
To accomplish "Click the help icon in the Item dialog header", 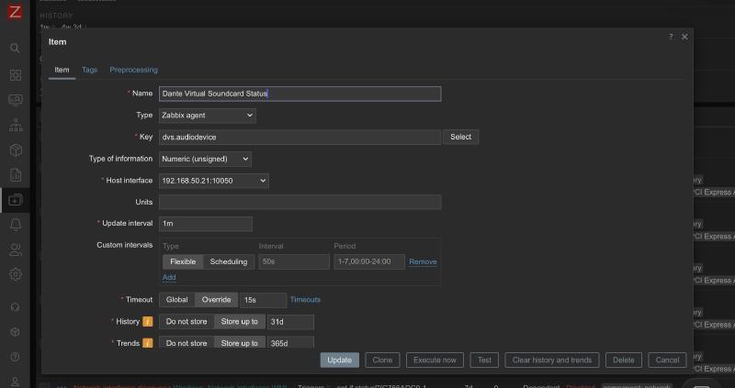I will 671,37.
